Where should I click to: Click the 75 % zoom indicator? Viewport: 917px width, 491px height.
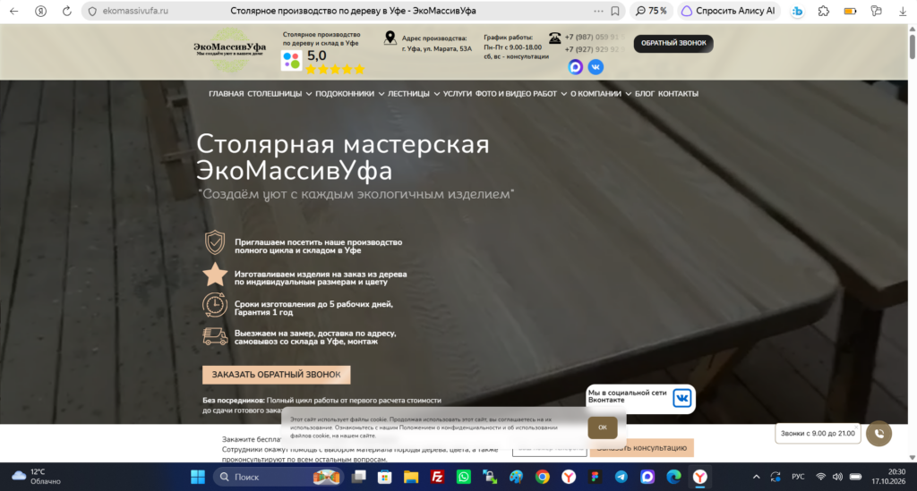click(x=652, y=11)
